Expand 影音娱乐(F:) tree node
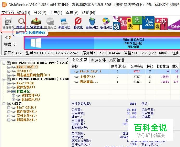The image size is (180, 147). [x=9, y=120]
